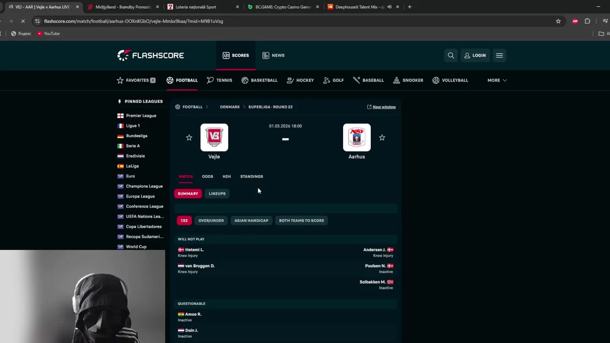The width and height of the screenshot is (610, 343).
Task: Choose the 1X2 odds filter
Action: [184, 221]
